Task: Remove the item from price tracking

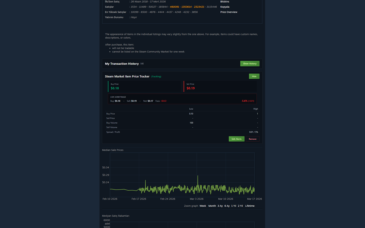Action: (x=252, y=139)
